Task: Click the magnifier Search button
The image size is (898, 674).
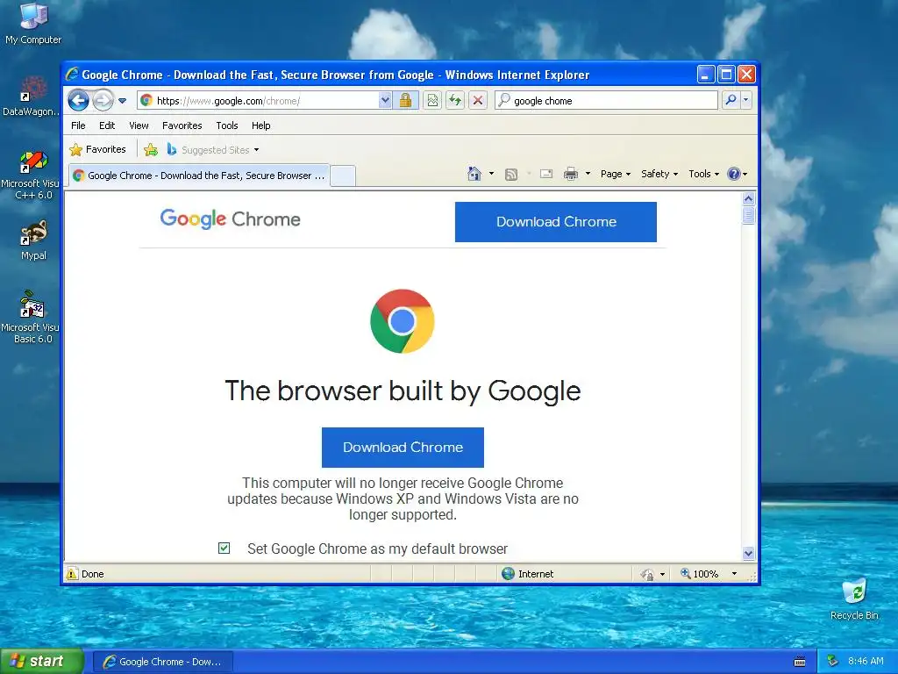Action: point(731,100)
